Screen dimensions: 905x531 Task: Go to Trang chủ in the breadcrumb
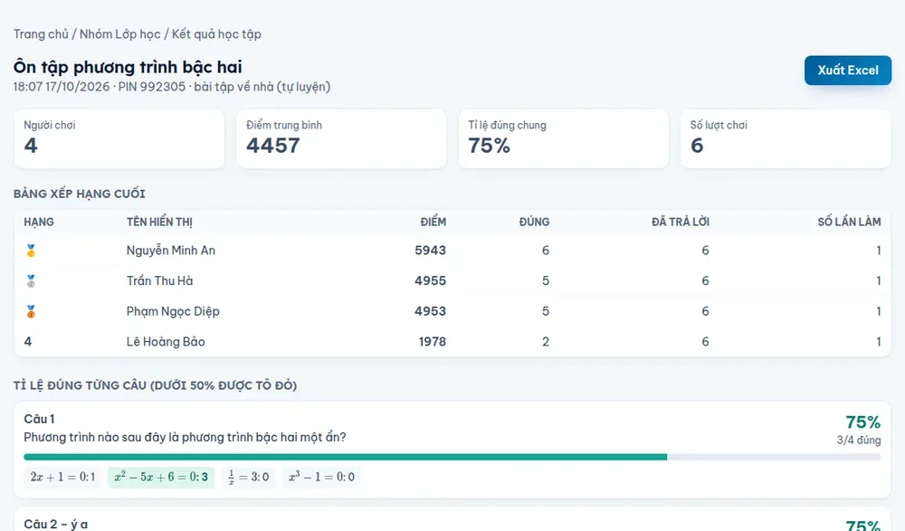(41, 34)
